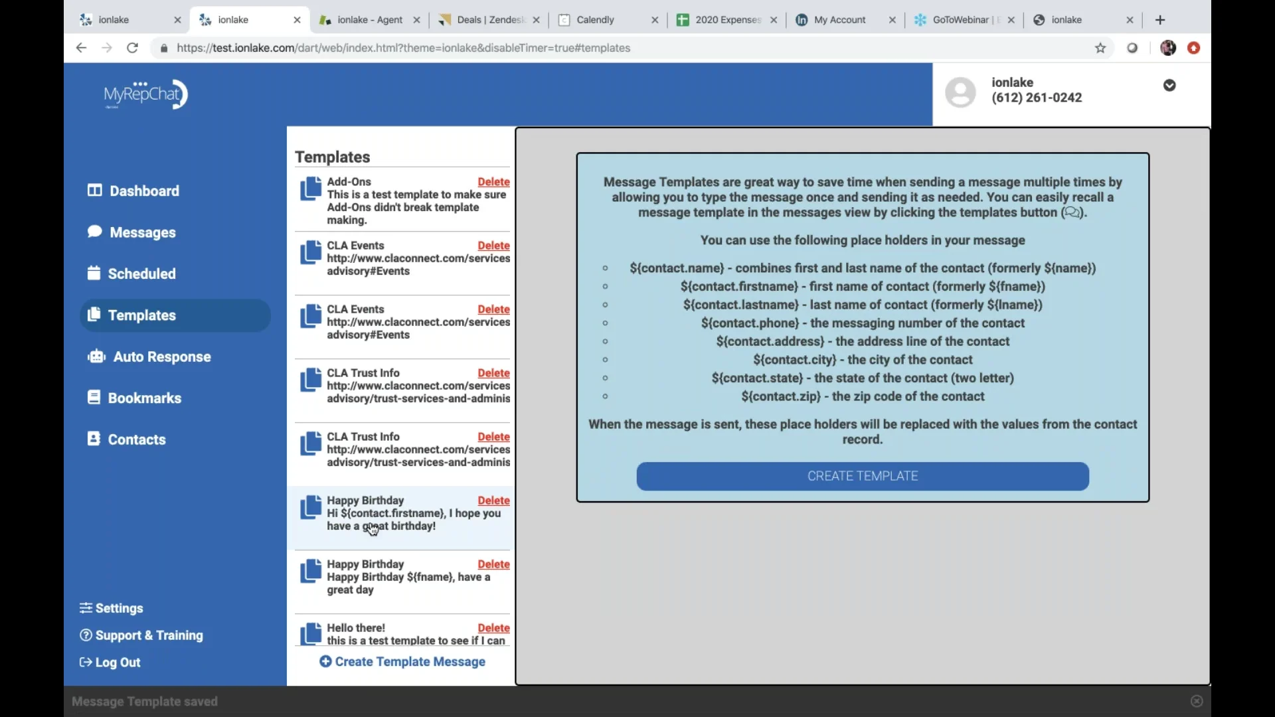This screenshot has height=717, width=1275.
Task: Switch to Deals | Zendesk tab
Action: 489,20
